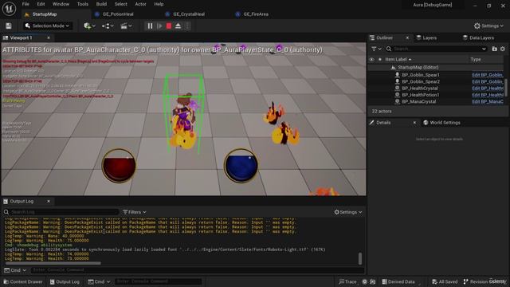Viewport: 510px width, 287px height.
Task: Open the status bar Cmd dropdown
Action: pyautogui.click(x=99, y=281)
